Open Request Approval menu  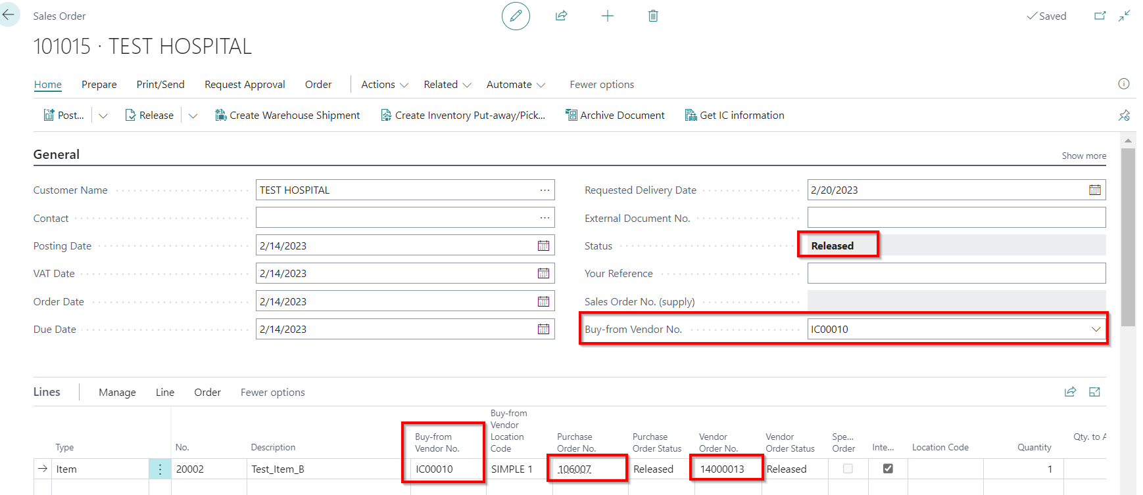tap(245, 85)
